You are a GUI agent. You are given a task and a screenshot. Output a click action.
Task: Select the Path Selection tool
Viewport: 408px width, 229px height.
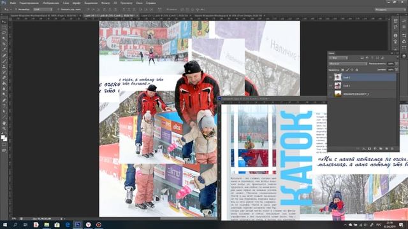(x=4, y=111)
